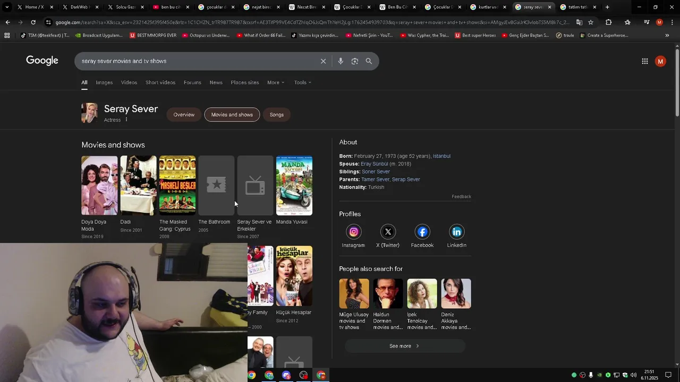This screenshot has width=680, height=382.
Task: Open the Soner Sever sibling link
Action: (x=376, y=171)
